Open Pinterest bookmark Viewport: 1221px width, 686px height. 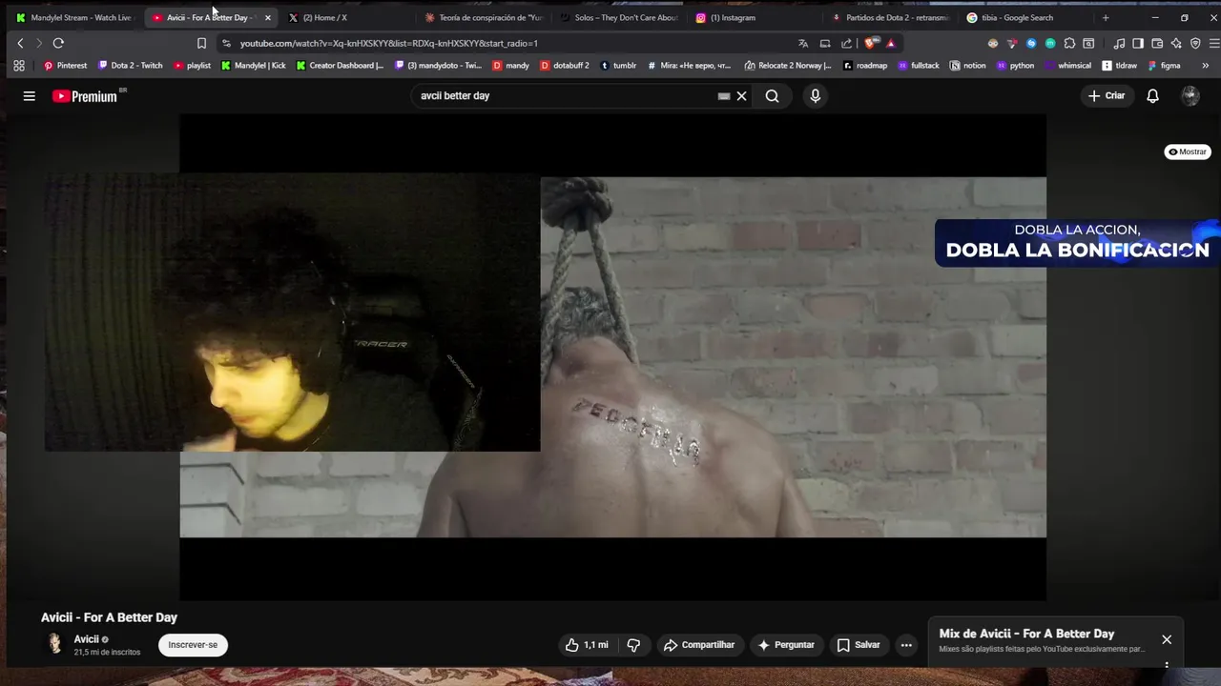point(65,66)
